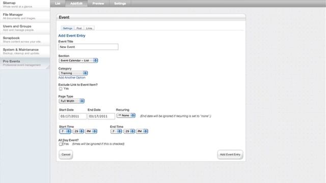The width and height of the screenshot is (326, 183).
Task: Open the Section dropdown
Action: click(78, 60)
